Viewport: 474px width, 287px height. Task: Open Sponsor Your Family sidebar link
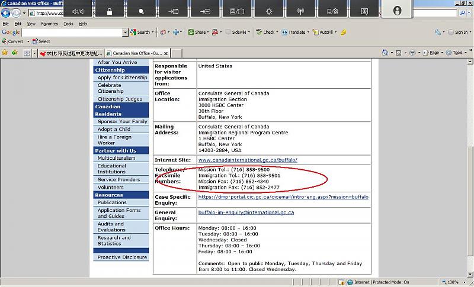122,121
